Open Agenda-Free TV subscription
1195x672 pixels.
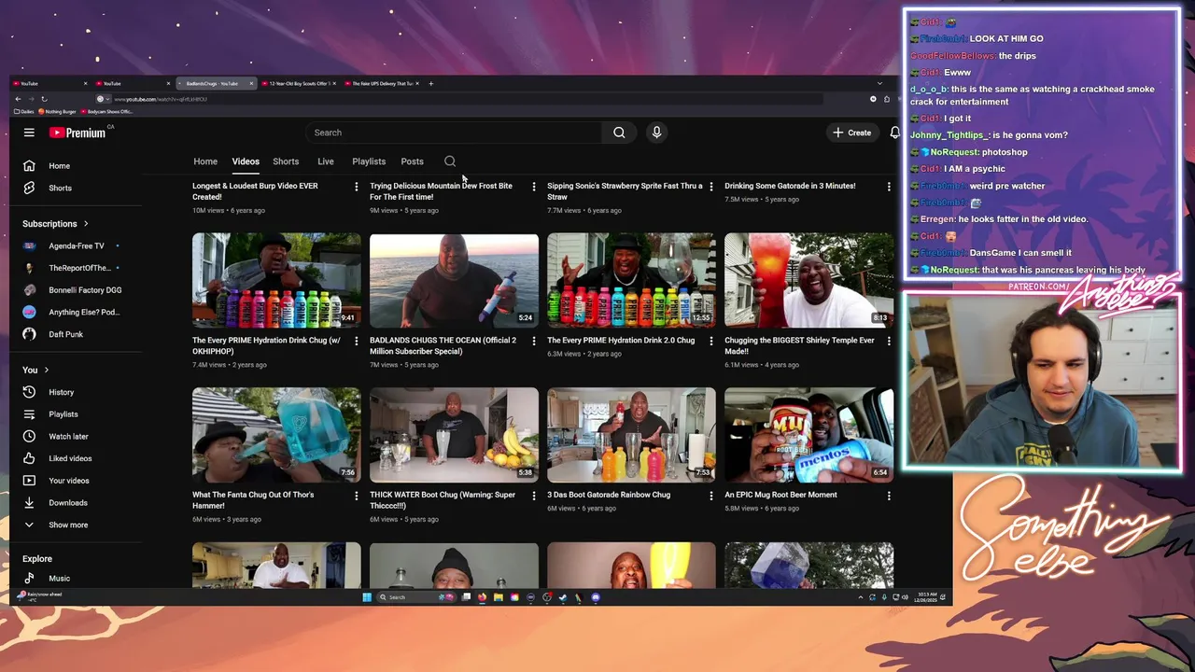point(75,245)
